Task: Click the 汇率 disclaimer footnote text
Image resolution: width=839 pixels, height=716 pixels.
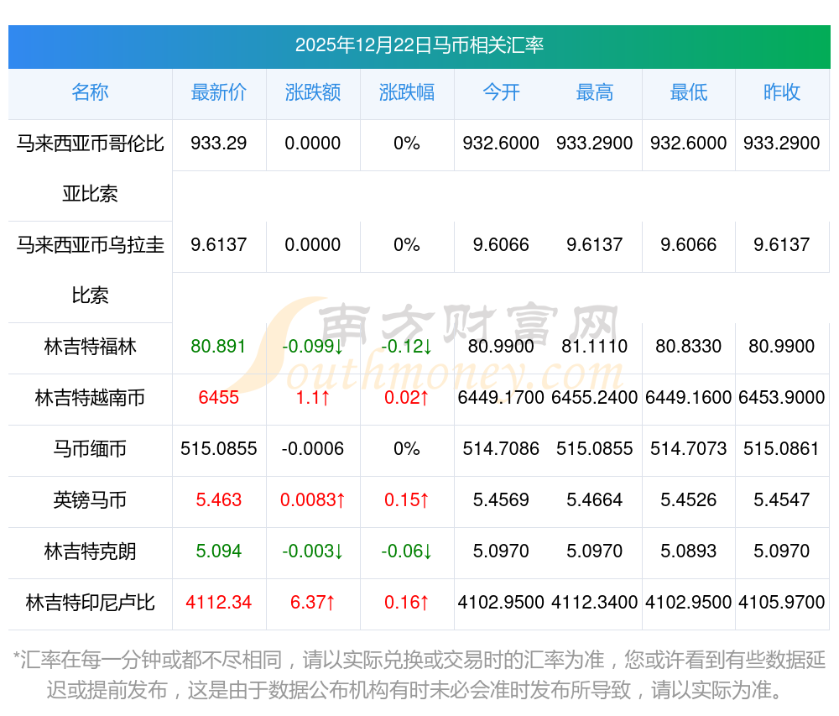Action: (419, 676)
